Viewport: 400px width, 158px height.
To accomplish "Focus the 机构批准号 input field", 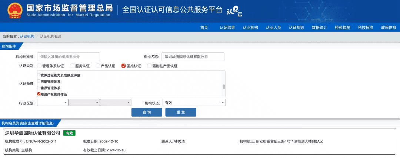I will pos(68,57).
